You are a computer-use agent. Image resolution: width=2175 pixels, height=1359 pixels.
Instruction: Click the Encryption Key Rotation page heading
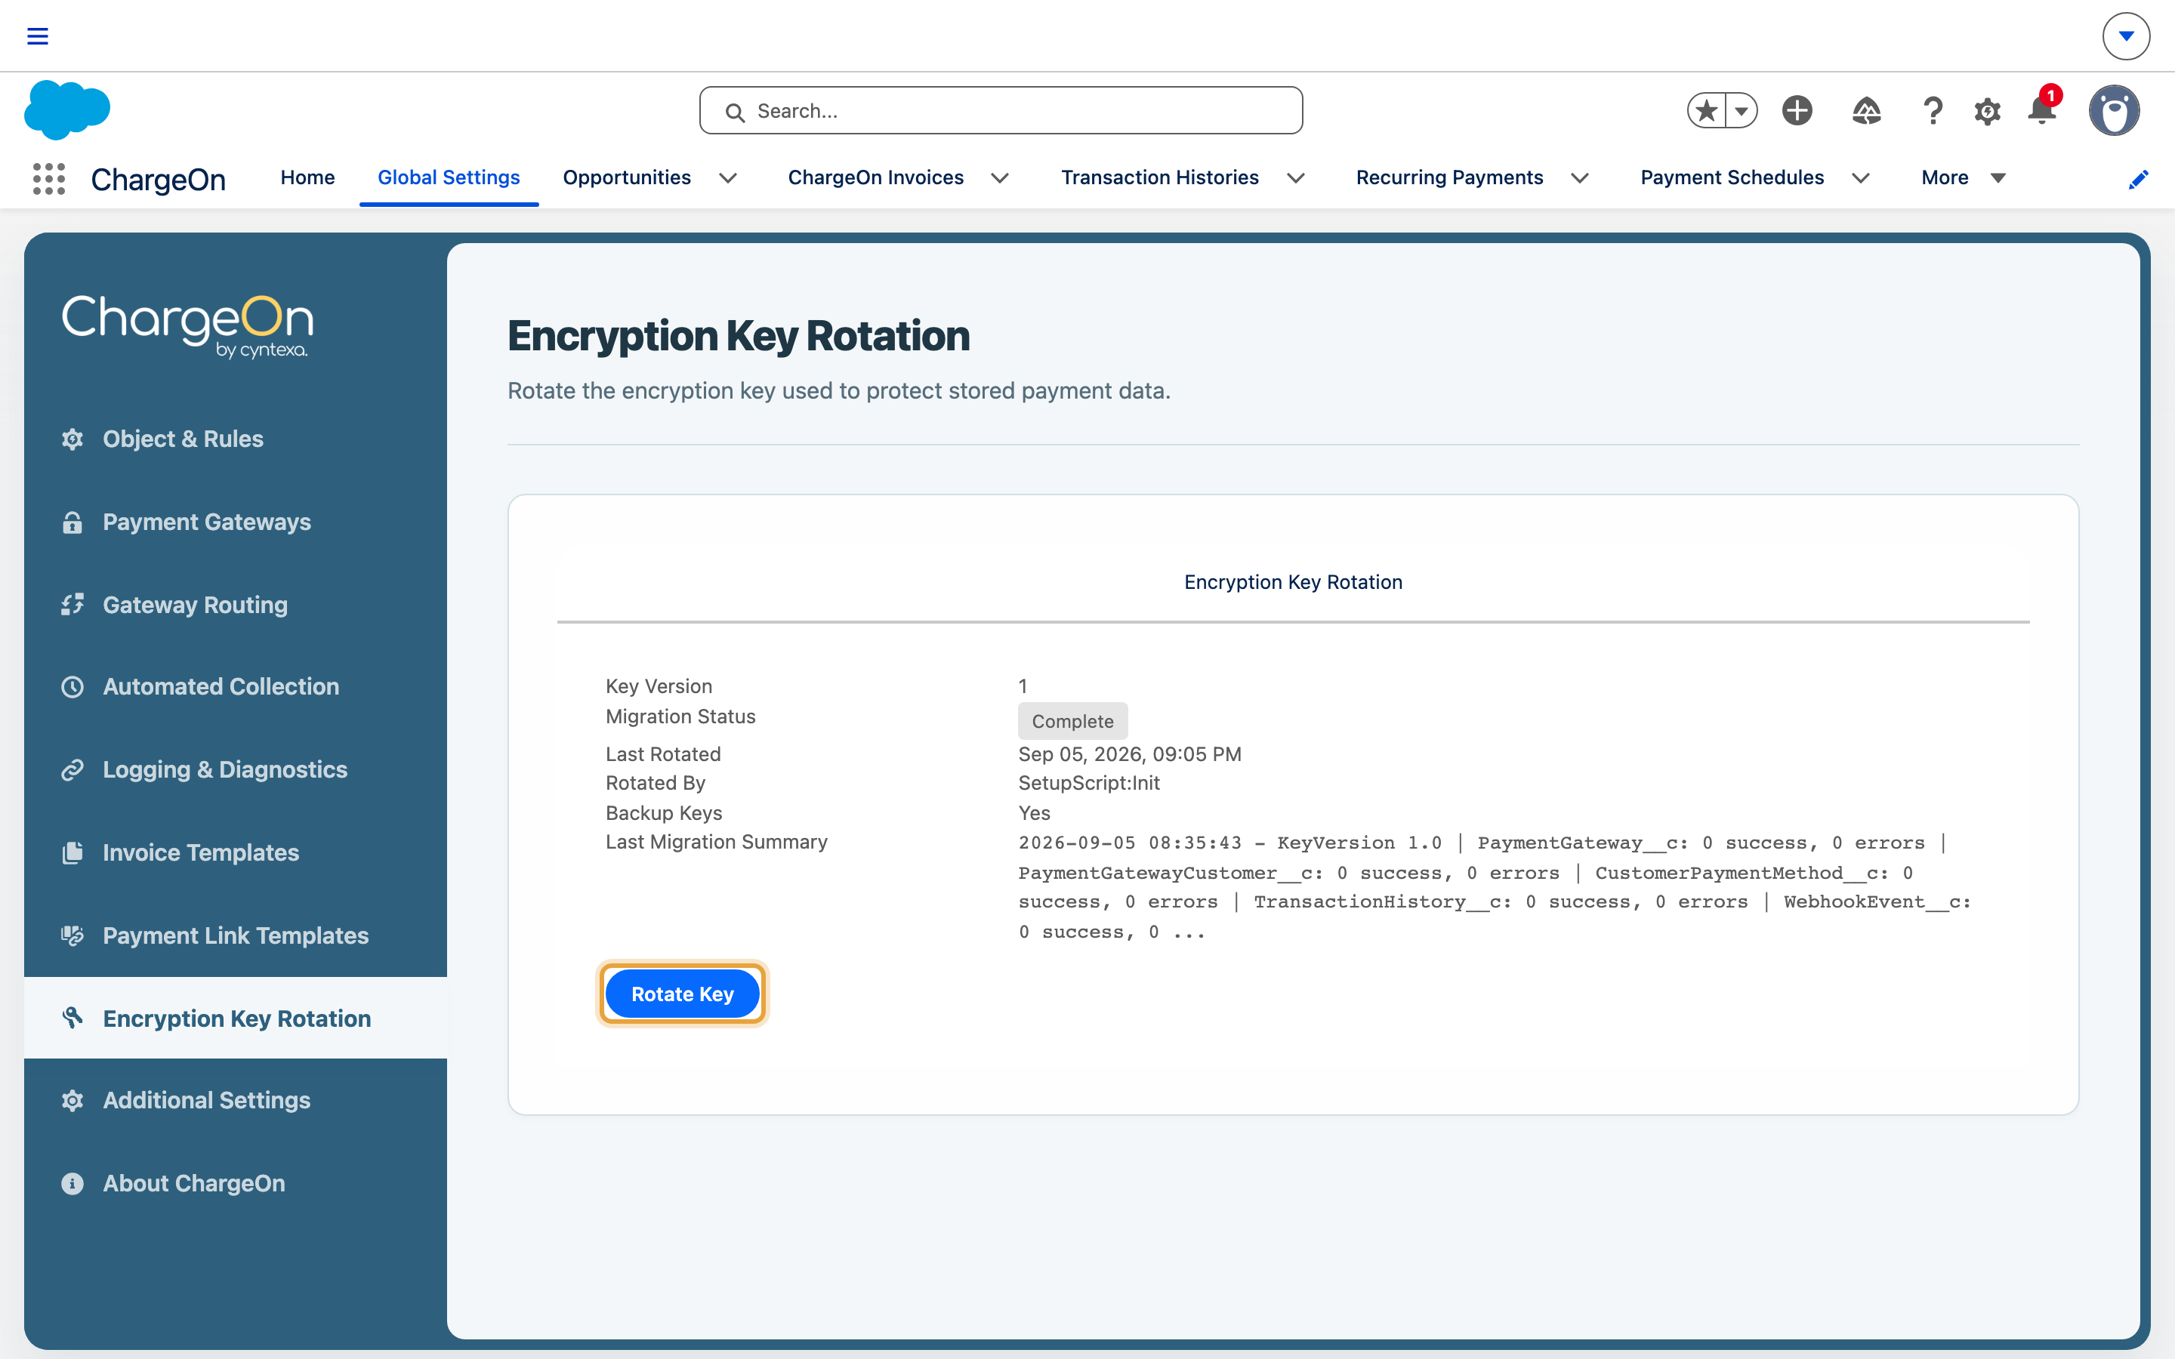click(739, 336)
